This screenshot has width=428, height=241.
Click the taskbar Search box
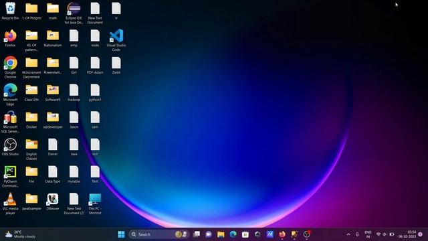coord(159,234)
